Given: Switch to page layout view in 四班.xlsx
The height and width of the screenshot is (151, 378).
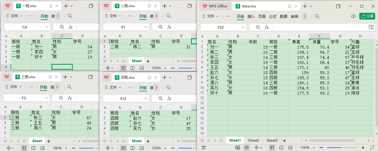Looking at the screenshot, I should tap(132, 148).
